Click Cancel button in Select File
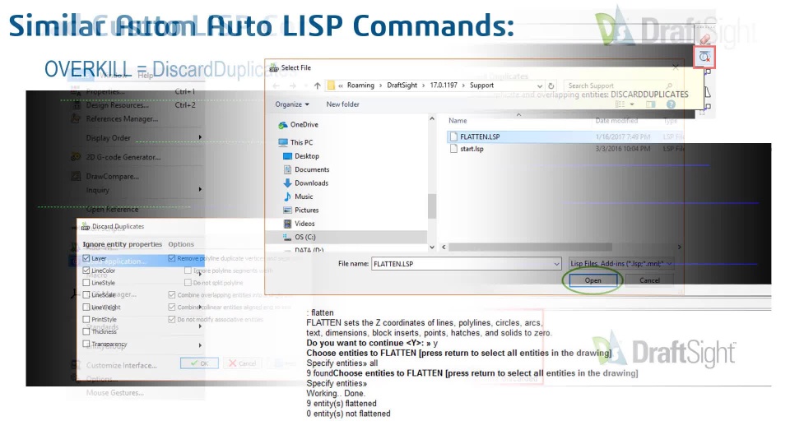Image resolution: width=790 pixels, height=444 pixels. (x=649, y=280)
